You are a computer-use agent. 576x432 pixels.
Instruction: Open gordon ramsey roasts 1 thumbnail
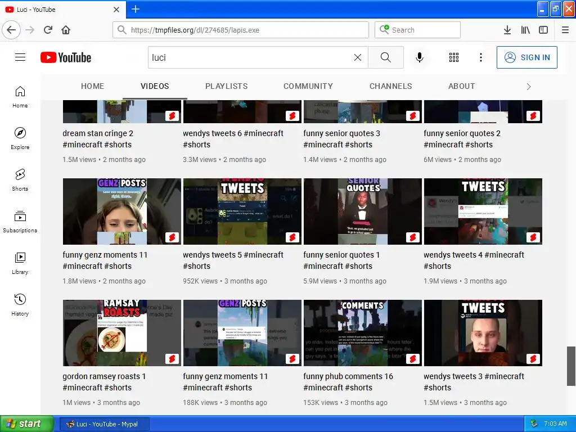[x=122, y=333]
